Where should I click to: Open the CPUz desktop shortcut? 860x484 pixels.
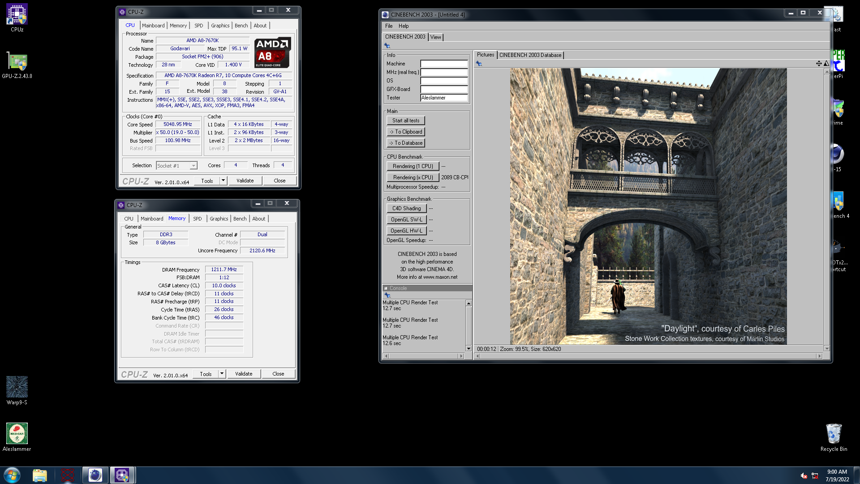[x=17, y=18]
